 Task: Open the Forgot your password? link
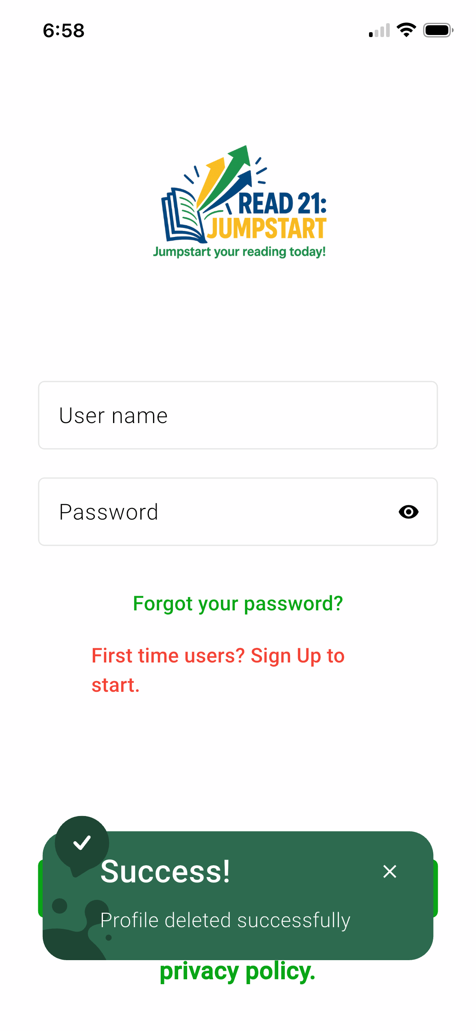[x=238, y=603]
